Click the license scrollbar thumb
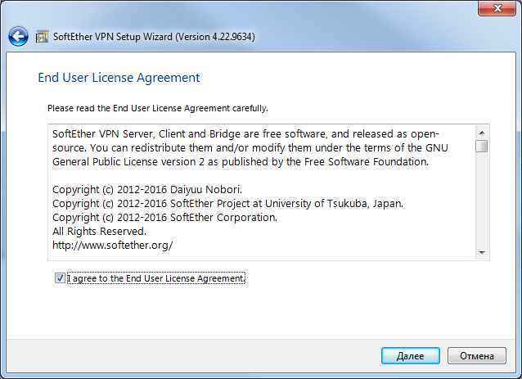The width and height of the screenshot is (522, 379). coord(482,147)
